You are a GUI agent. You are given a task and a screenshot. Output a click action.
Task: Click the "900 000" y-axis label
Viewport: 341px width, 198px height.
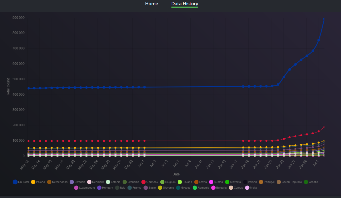click(19, 18)
